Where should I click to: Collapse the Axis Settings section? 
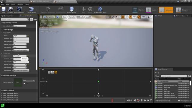(2, 30)
